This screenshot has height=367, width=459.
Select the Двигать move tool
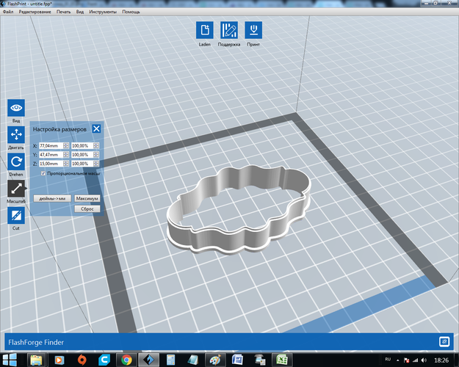[x=16, y=134]
